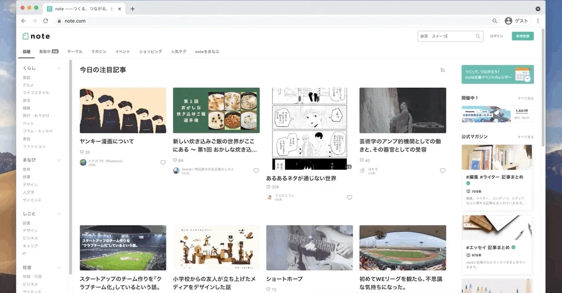Open ハヤカワP author avatar
The height and width of the screenshot is (293, 562).
click(x=83, y=162)
